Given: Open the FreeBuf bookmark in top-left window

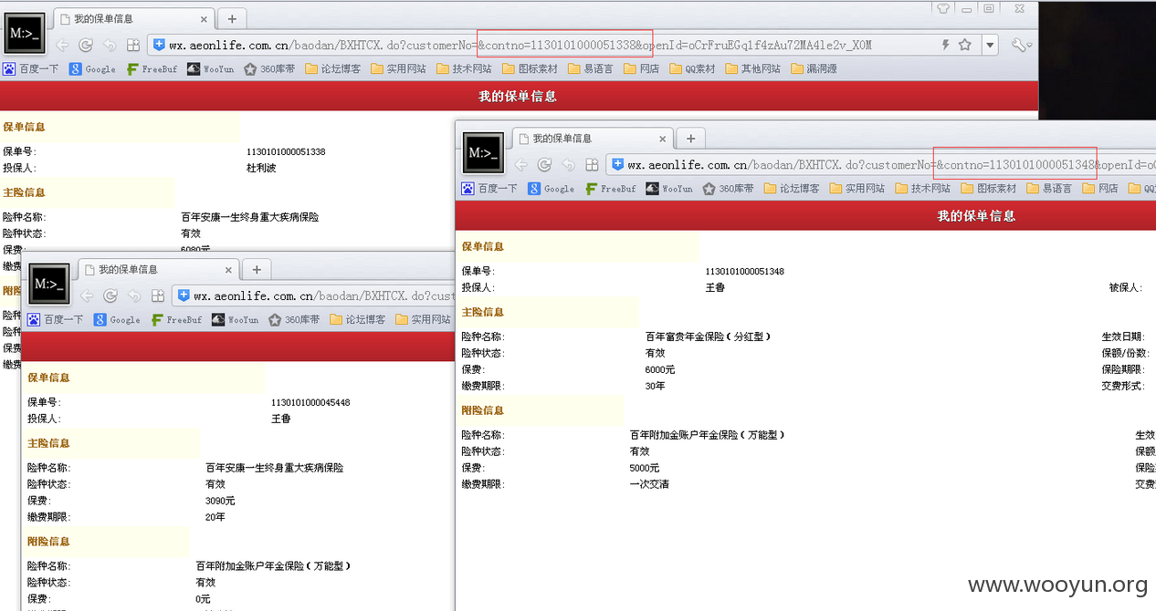Looking at the screenshot, I should click(x=152, y=68).
